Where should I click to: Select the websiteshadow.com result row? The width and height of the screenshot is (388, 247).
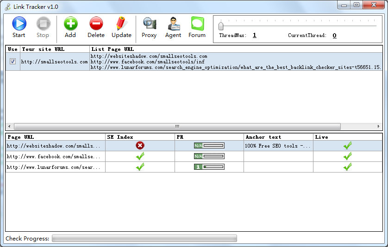53,146
